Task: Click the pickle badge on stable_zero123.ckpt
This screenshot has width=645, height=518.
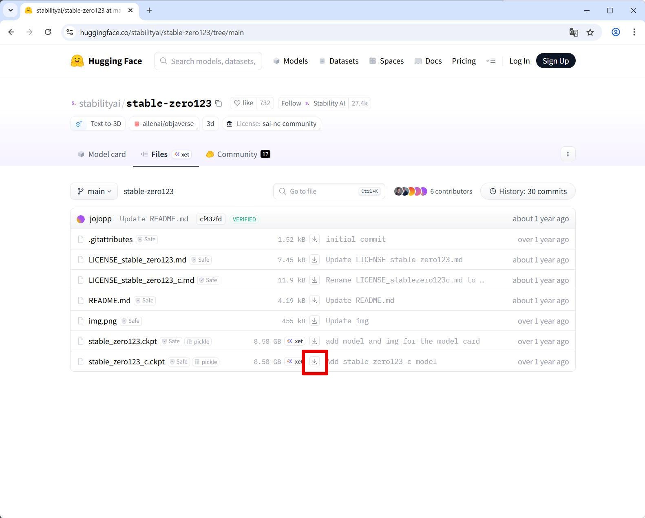Action: (x=198, y=342)
